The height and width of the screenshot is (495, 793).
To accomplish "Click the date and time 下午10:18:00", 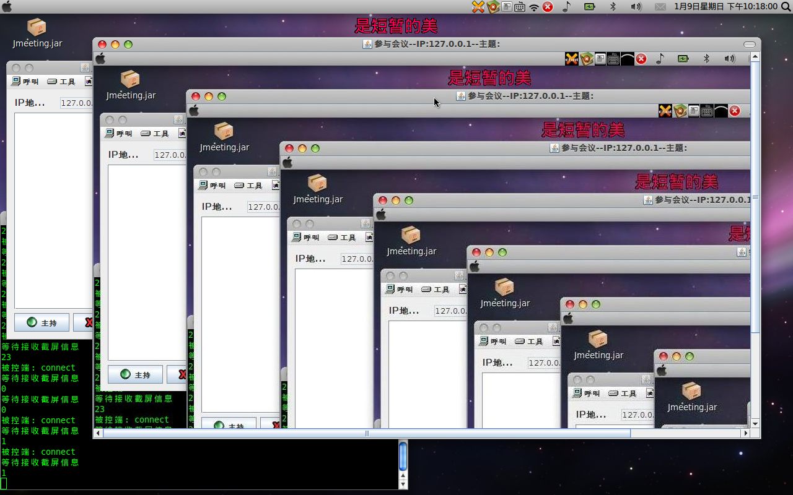I will 726,7.
